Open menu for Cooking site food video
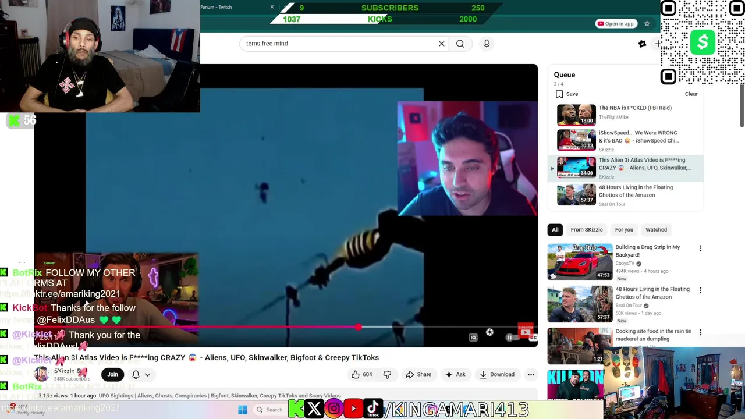 click(700, 332)
